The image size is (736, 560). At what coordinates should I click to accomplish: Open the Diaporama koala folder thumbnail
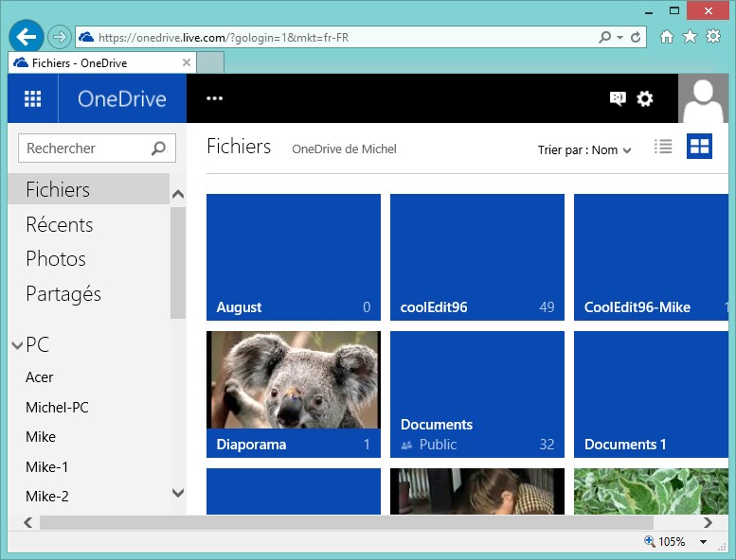click(x=293, y=381)
